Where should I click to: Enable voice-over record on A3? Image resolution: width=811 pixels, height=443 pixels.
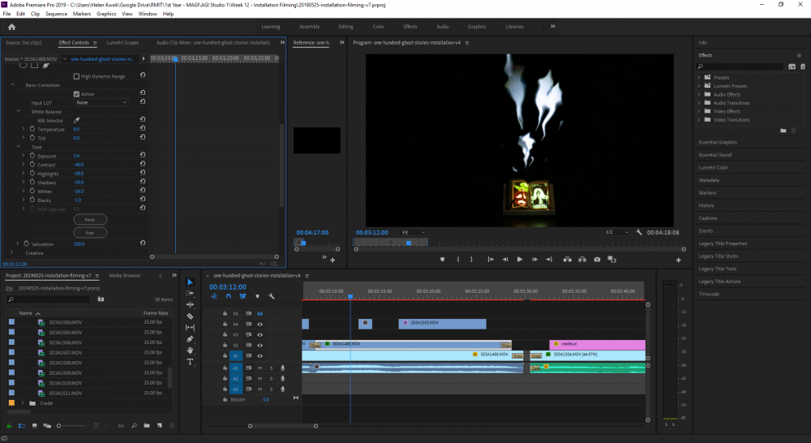282,389
